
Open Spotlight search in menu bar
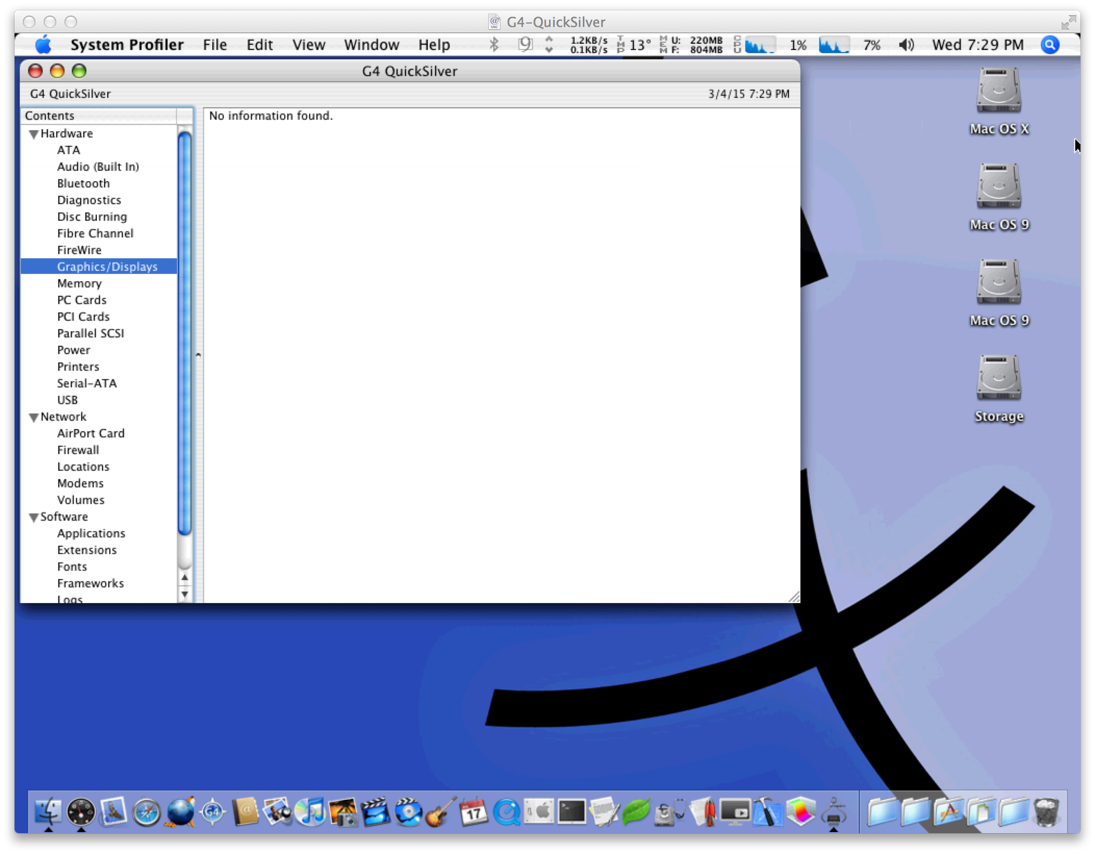click(1050, 45)
